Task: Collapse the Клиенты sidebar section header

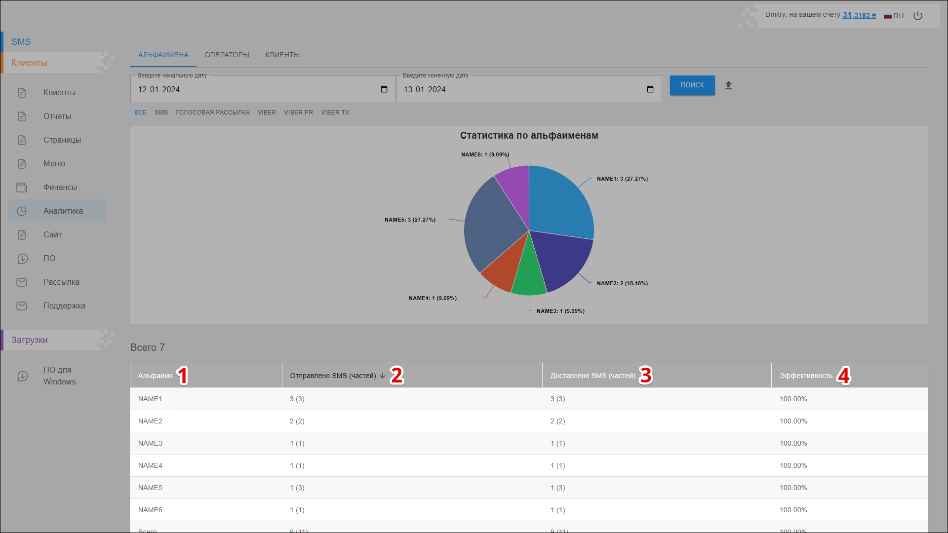Action: (x=30, y=63)
